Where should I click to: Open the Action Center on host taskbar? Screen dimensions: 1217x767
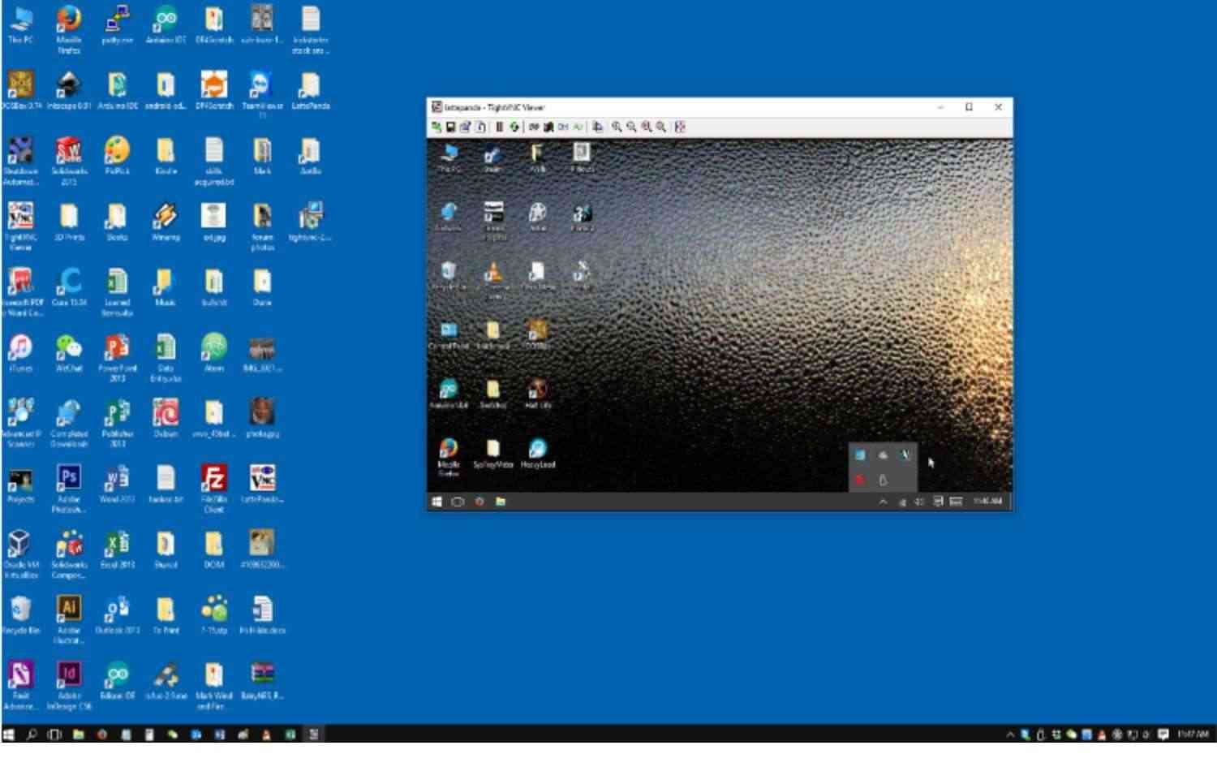1163,735
